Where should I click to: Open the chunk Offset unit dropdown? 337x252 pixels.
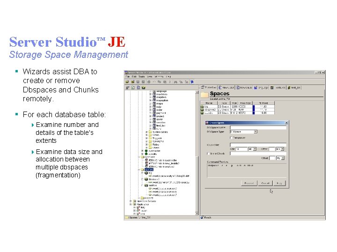tap(283, 149)
